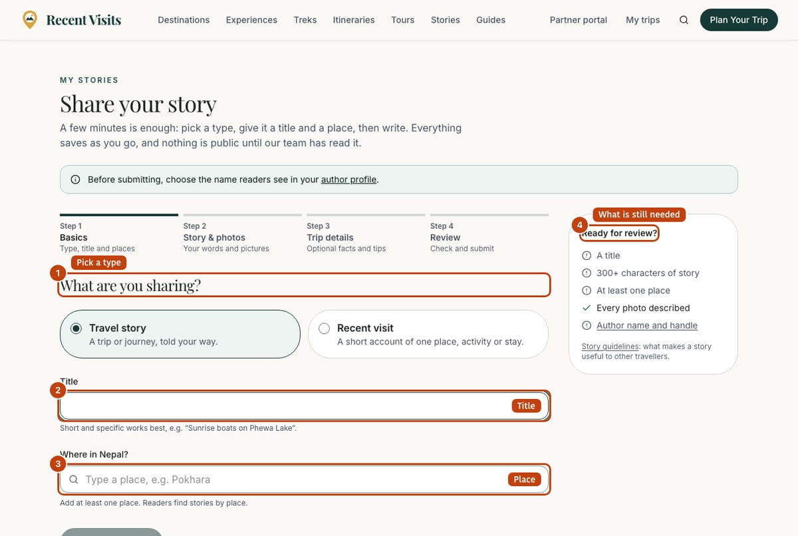The width and height of the screenshot is (798, 536).
Task: Click the icon beside "Author name and handle"
Action: click(x=587, y=325)
